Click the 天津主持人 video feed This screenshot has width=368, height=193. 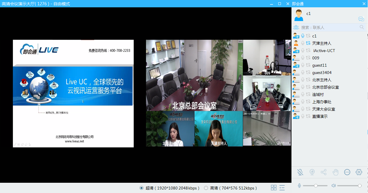218,129
